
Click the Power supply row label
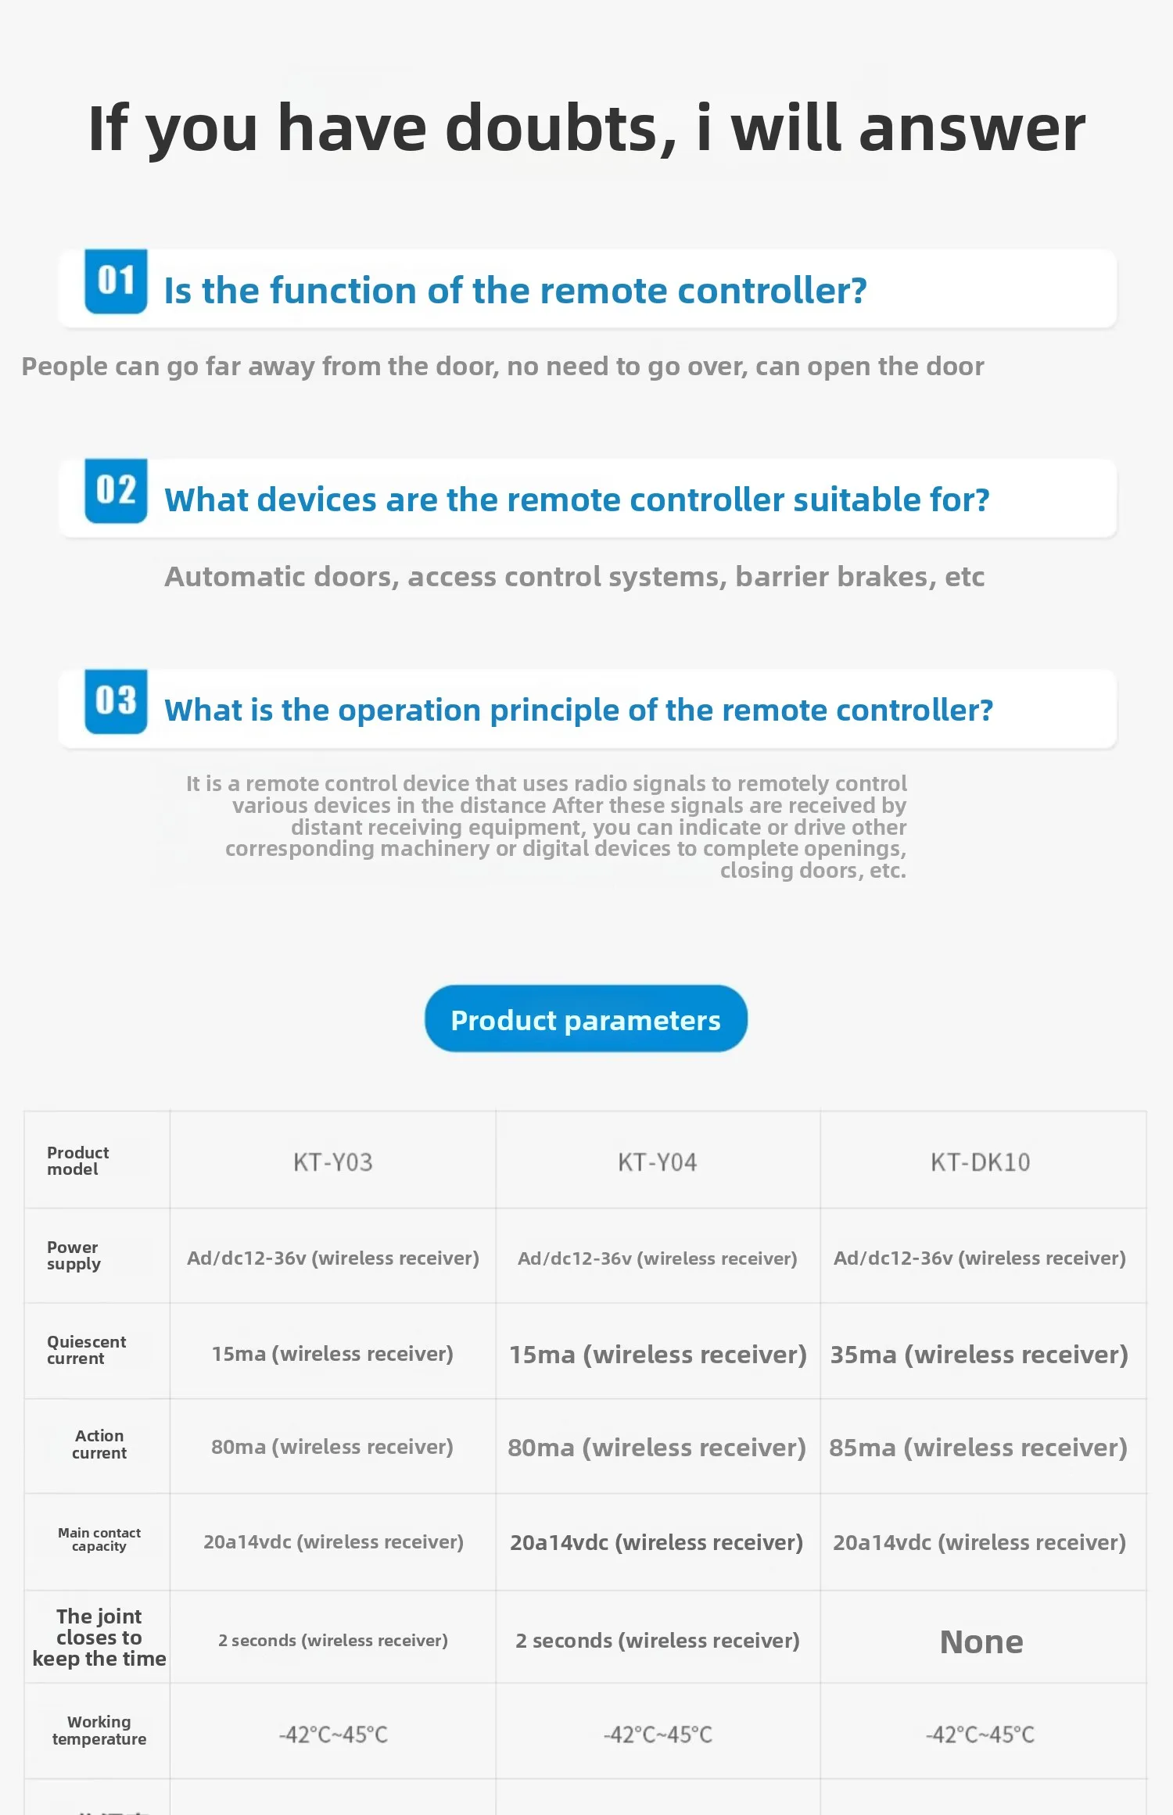74,1255
